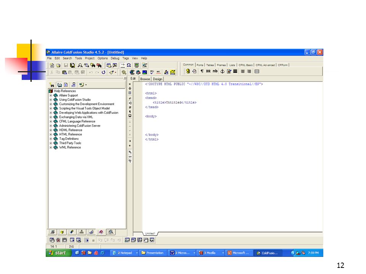Switch to the Tables tag toolbar tab
366x274 pixels.
210,65
